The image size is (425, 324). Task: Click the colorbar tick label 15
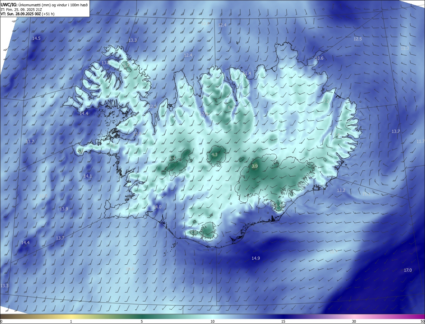[x=283, y=321]
